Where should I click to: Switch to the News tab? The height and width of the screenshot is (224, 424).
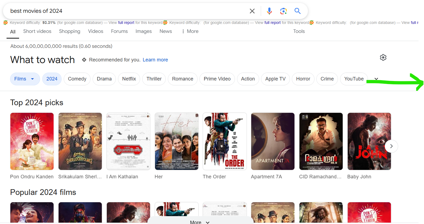click(166, 31)
